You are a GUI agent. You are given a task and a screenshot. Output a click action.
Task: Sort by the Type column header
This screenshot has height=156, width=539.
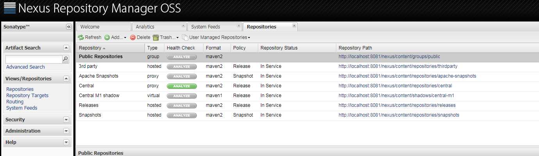click(154, 48)
